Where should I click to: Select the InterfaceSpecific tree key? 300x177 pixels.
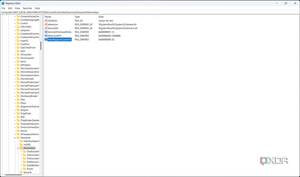[31, 141]
